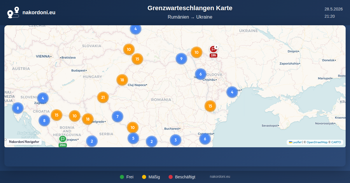
Task: Click the nakordoni.eu route pin logo
Action: click(13, 12)
